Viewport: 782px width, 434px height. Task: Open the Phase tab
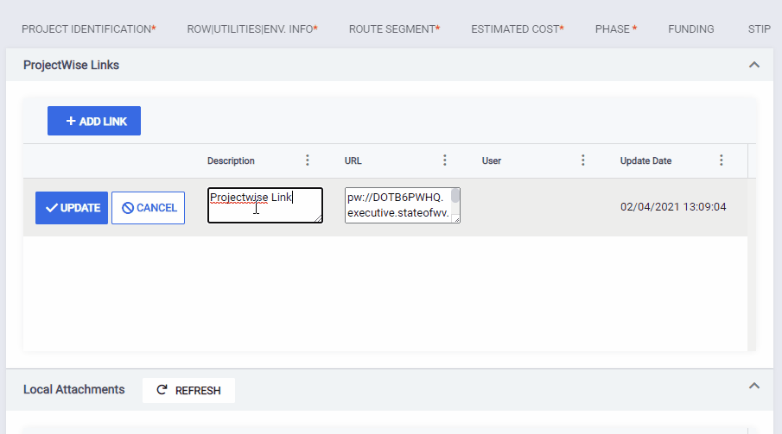point(616,28)
